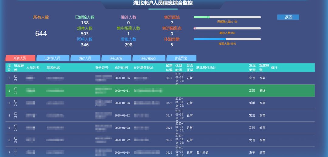Select the 确诊人员 tab

(x=85, y=58)
